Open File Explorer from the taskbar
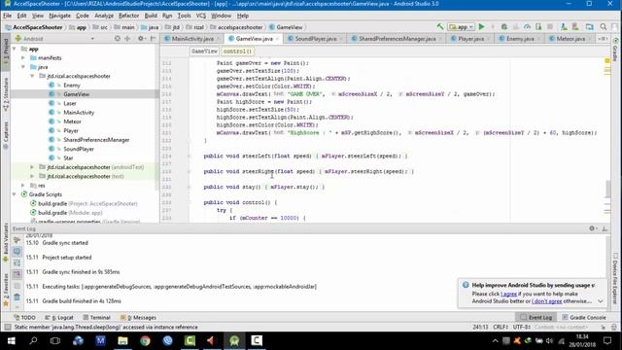 [x=122, y=340]
